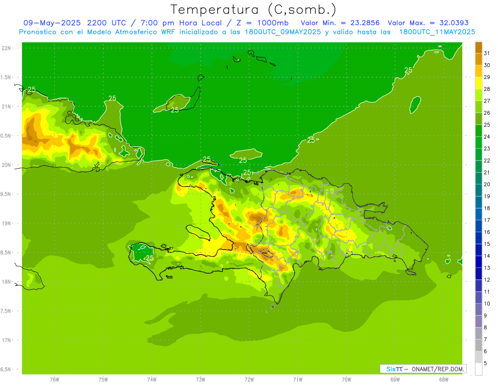Click the brown color swatch above 31
Image resolution: width=498 pixels, height=385 pixels.
pyautogui.click(x=478, y=47)
